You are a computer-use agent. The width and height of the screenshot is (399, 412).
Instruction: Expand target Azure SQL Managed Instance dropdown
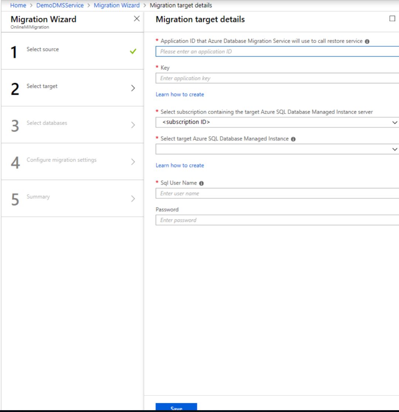click(x=277, y=149)
